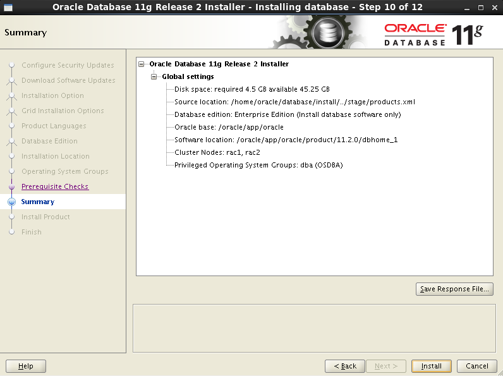Click the Database Edition step

tap(49, 141)
